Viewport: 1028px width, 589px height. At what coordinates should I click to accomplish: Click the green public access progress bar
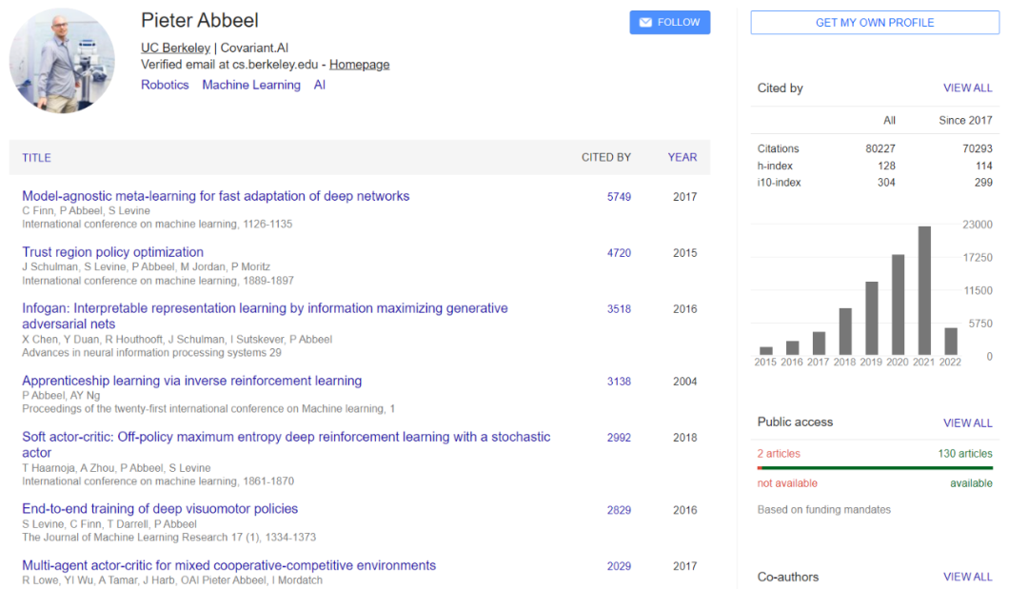[x=876, y=468]
